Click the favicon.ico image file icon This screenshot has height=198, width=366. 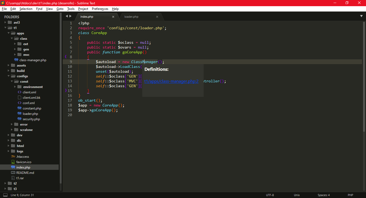click(x=13, y=162)
